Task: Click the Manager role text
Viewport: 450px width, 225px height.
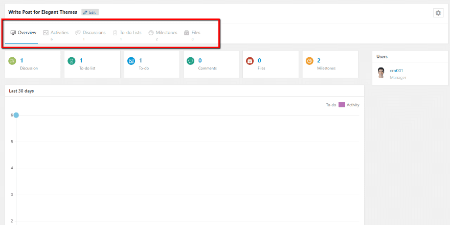Action: tap(398, 78)
